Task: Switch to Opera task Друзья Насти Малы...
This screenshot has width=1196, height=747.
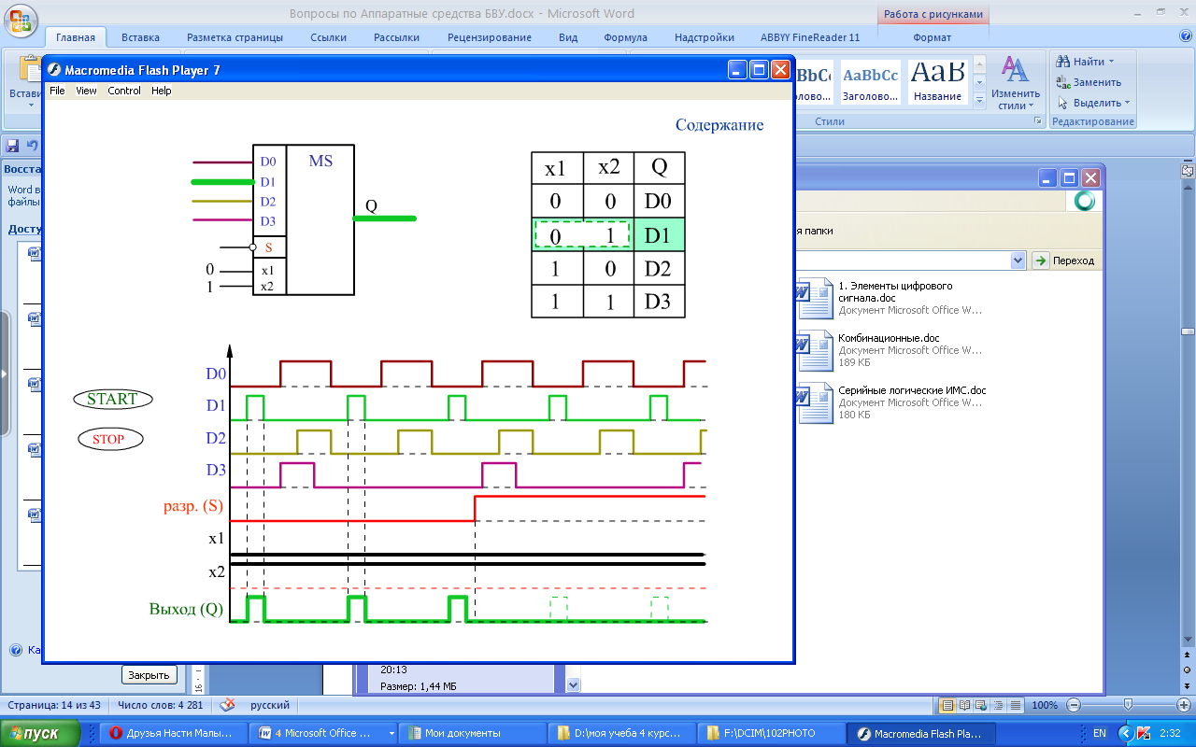Action: coord(174,733)
